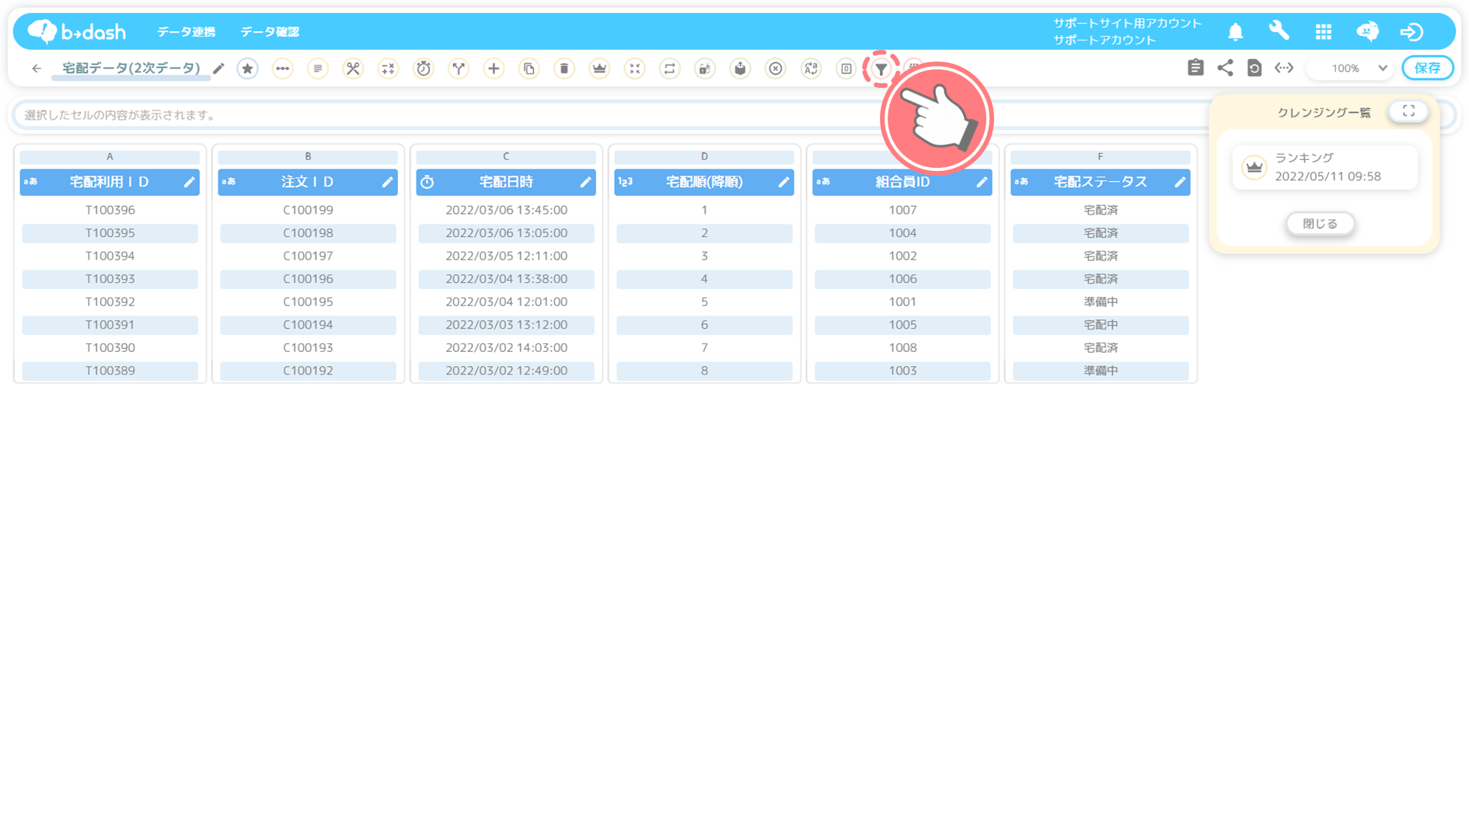
Task: Click the trash can toolbar icon
Action: pyautogui.click(x=564, y=68)
